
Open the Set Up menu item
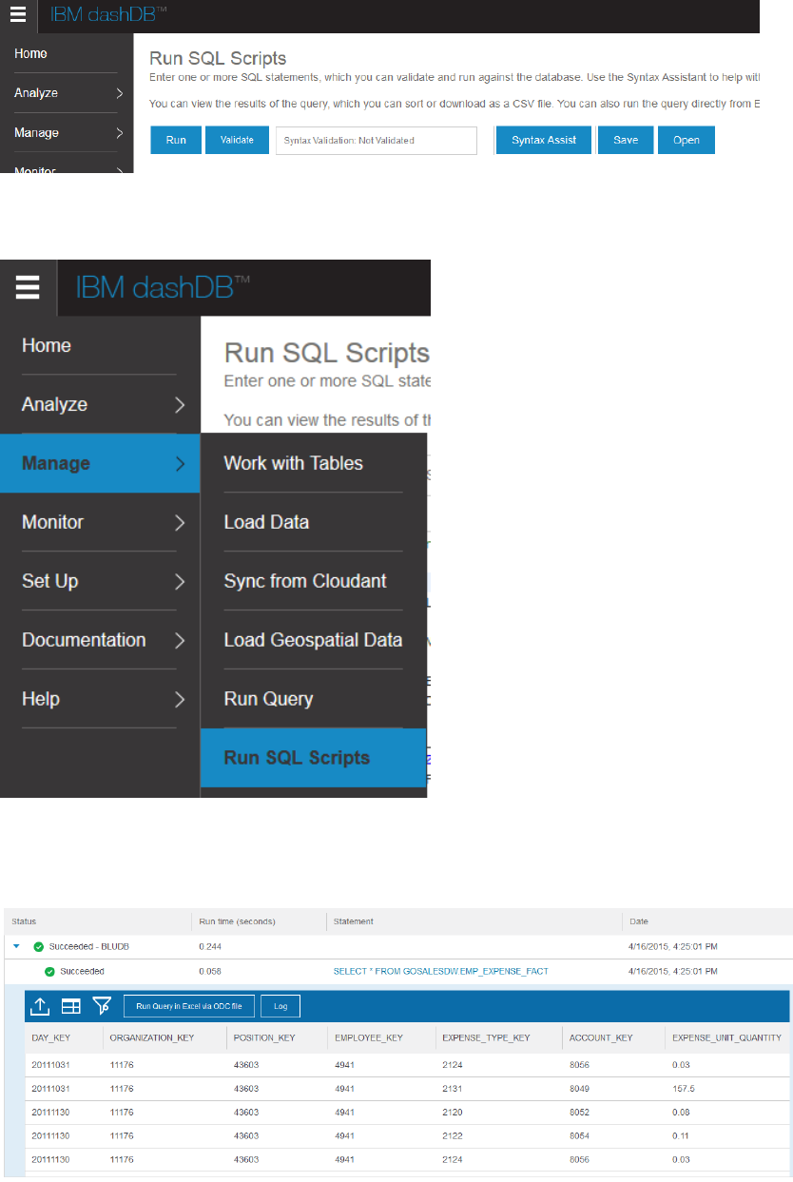coord(49,581)
